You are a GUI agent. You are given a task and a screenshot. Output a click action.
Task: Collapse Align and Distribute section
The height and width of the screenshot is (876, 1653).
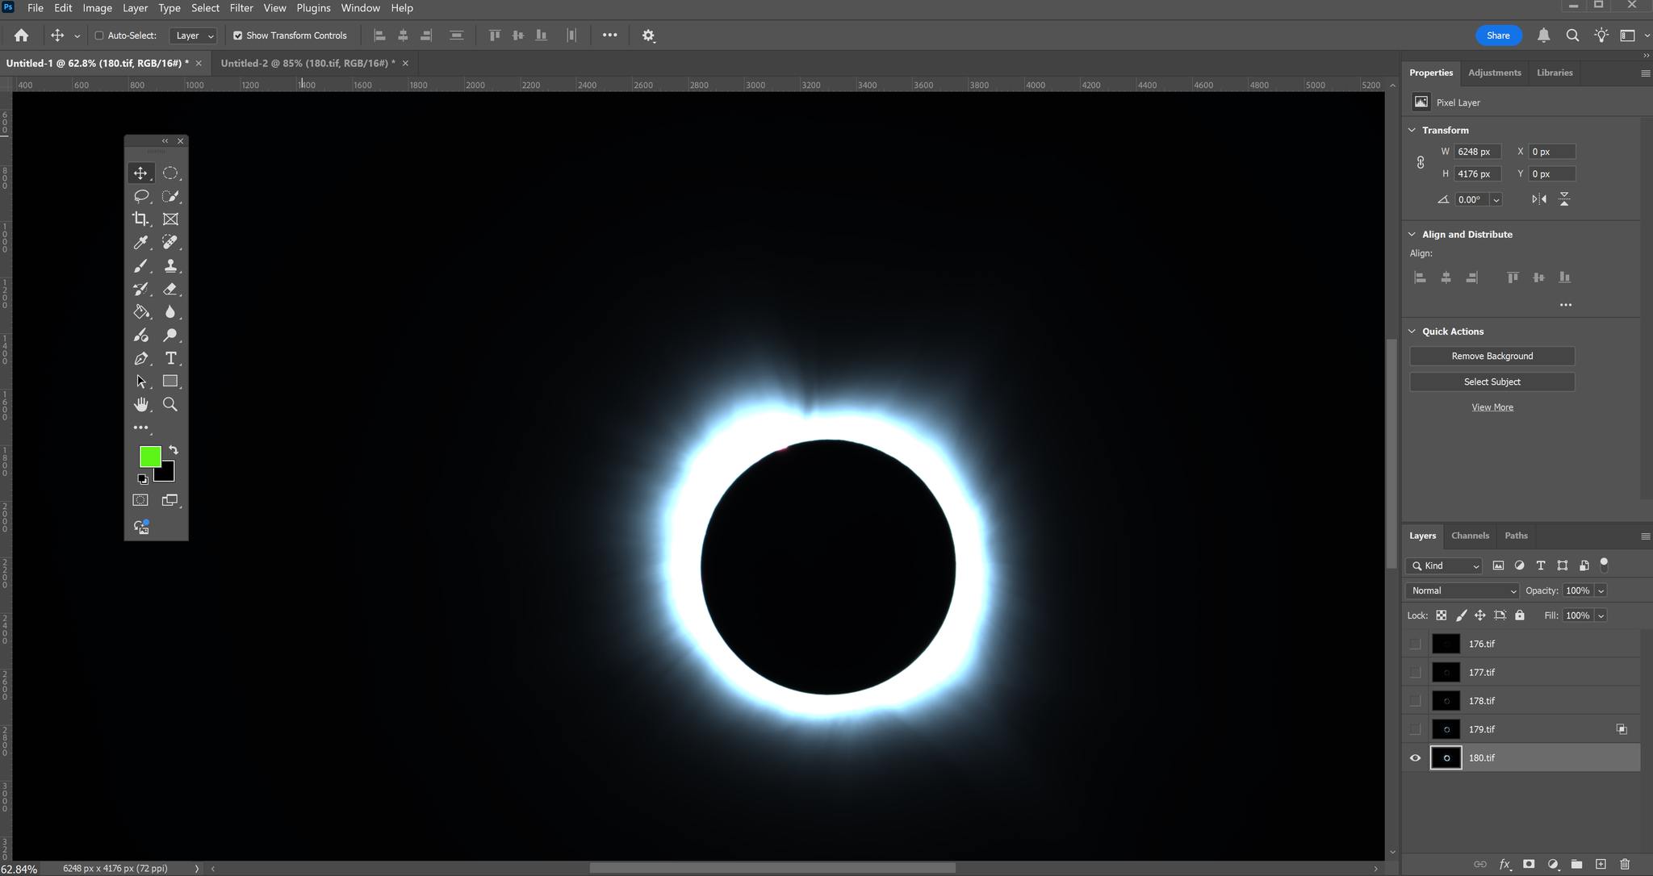[x=1412, y=234]
